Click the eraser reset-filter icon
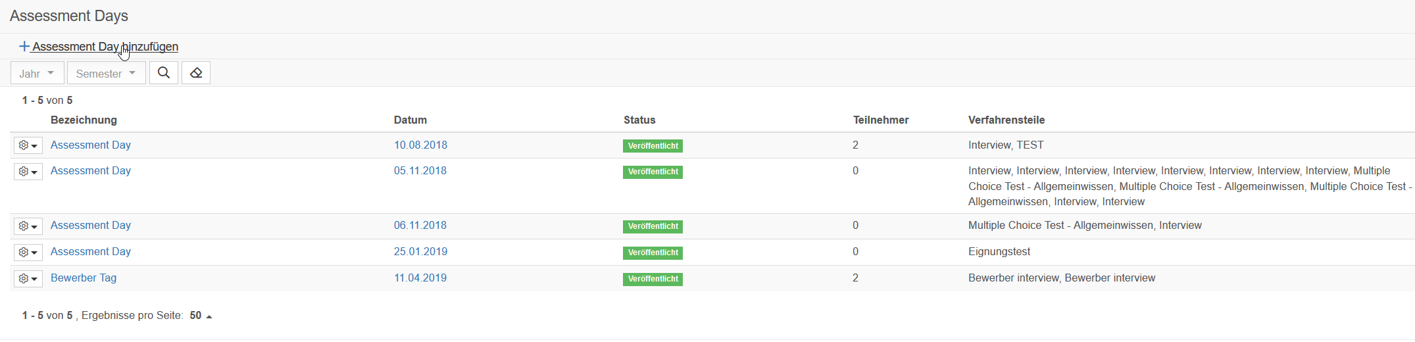 tap(196, 73)
